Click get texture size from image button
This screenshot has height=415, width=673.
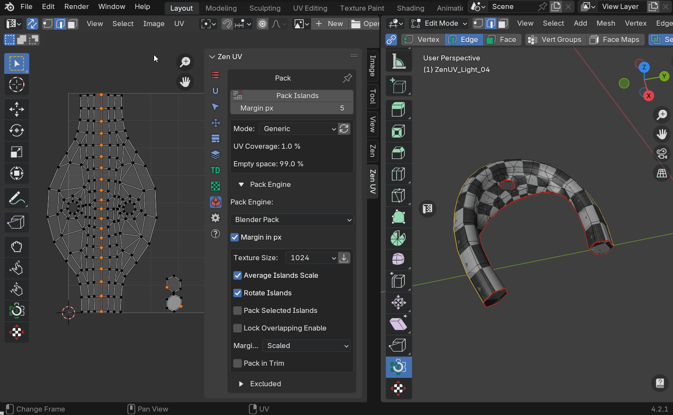click(x=344, y=258)
